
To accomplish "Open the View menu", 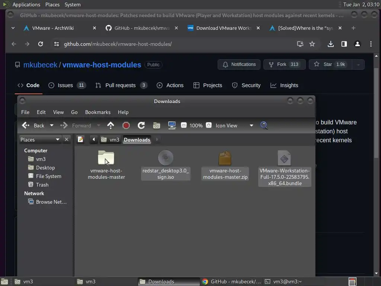I will [x=58, y=112].
